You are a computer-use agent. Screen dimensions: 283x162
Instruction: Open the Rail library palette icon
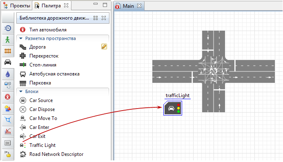(x=8, y=51)
